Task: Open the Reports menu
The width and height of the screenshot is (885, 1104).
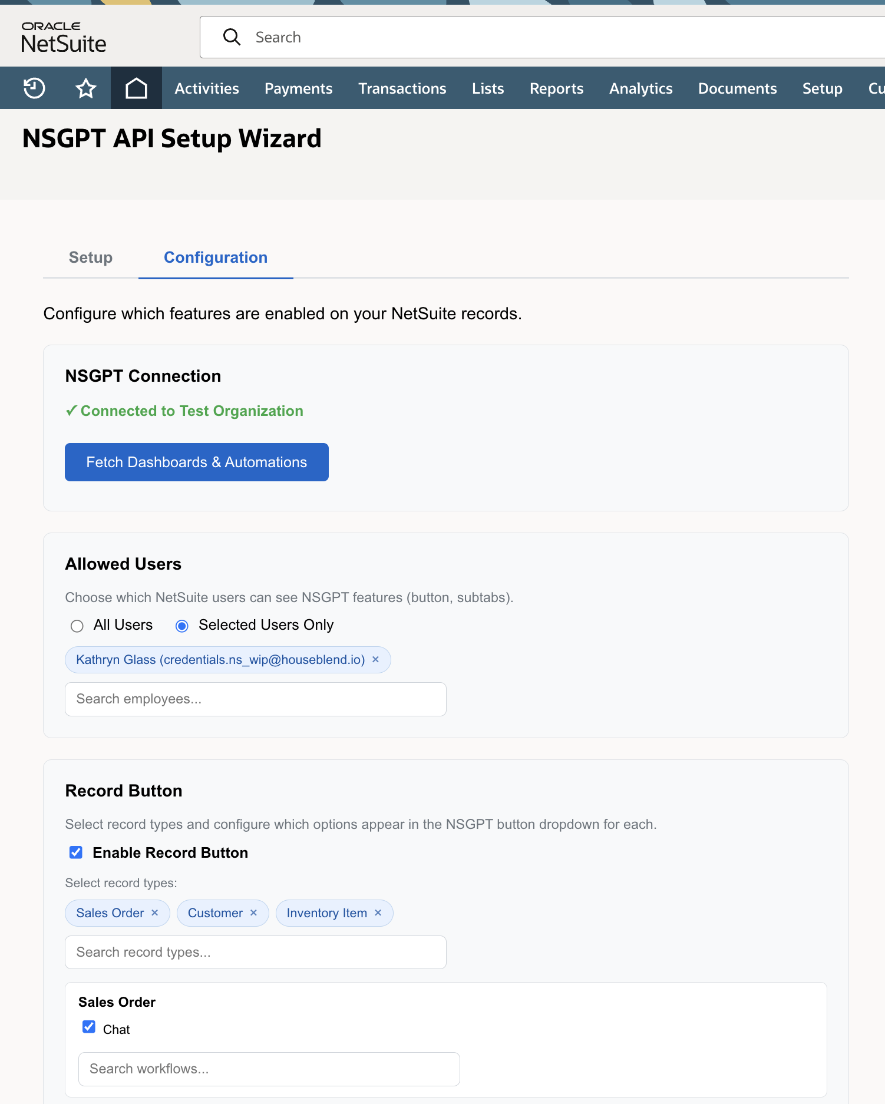Action: coord(556,88)
